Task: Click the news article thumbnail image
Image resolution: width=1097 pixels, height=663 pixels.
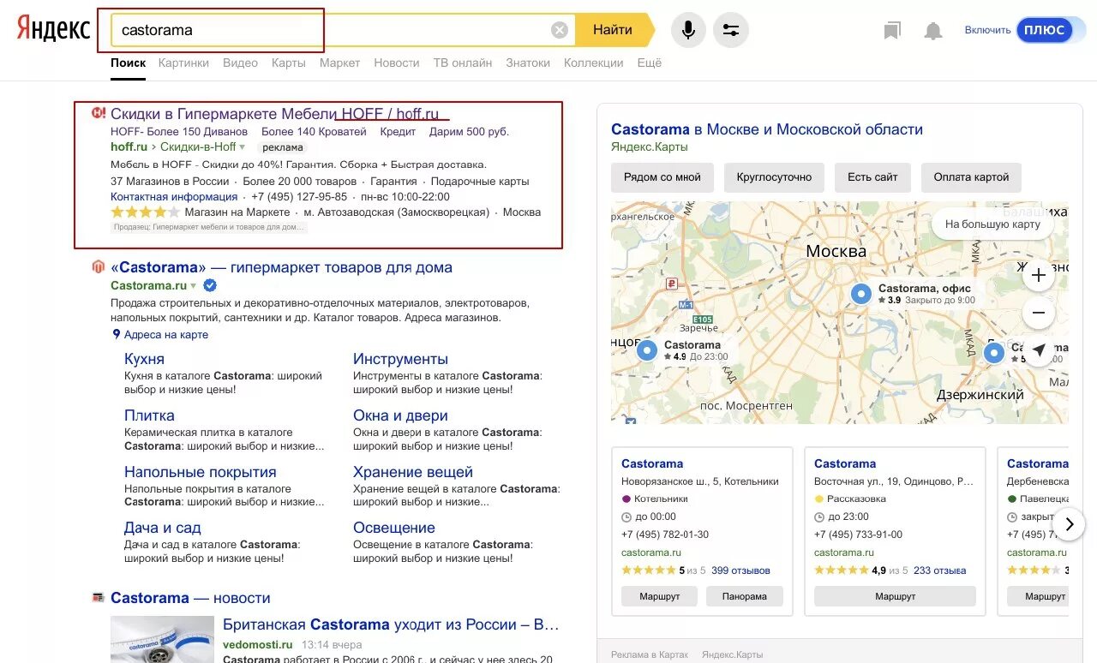Action: coord(161,639)
